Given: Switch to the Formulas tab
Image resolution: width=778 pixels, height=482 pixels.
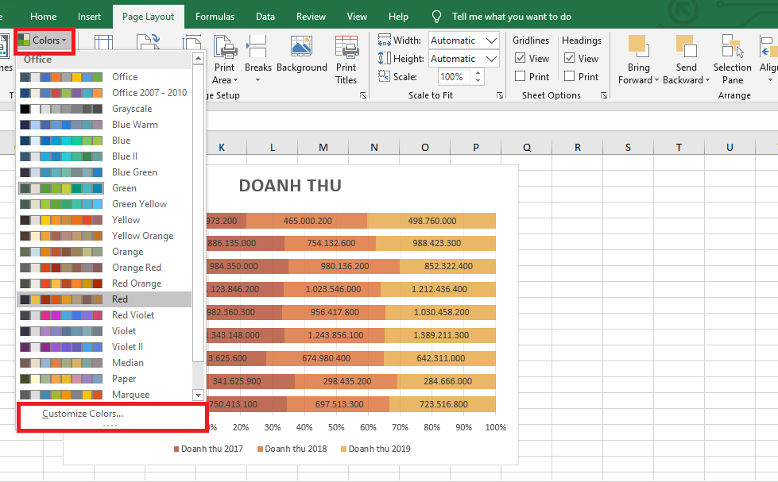Looking at the screenshot, I should click(x=215, y=17).
